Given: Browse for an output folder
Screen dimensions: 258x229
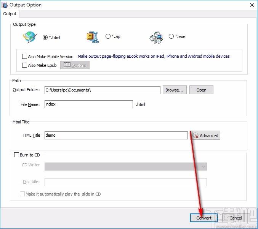Looking at the screenshot, I should click(x=175, y=90).
